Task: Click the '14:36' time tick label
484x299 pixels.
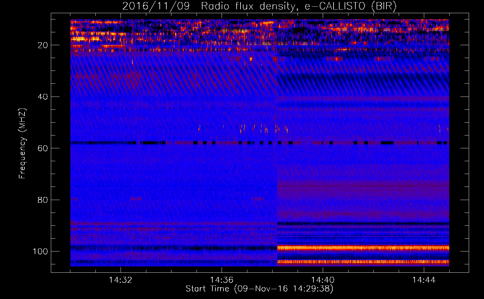Action: (222, 280)
